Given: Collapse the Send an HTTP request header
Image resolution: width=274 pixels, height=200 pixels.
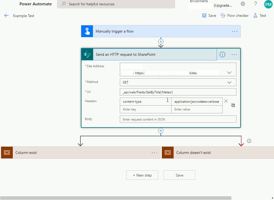Looking at the screenshot, I should (x=149, y=54).
